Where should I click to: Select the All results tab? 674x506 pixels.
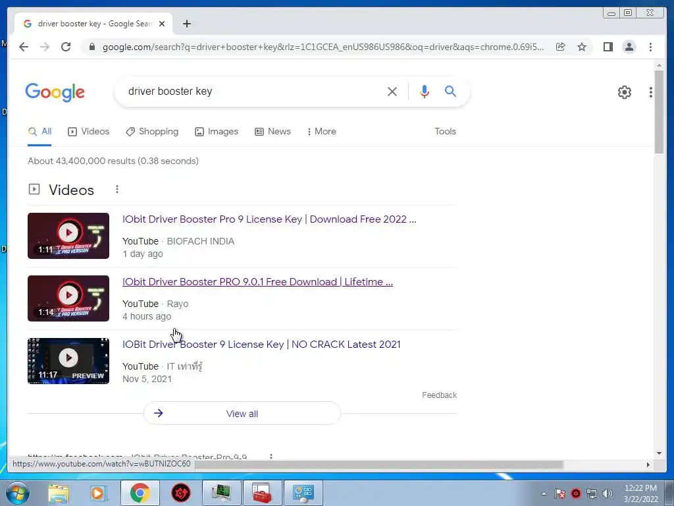(39, 132)
